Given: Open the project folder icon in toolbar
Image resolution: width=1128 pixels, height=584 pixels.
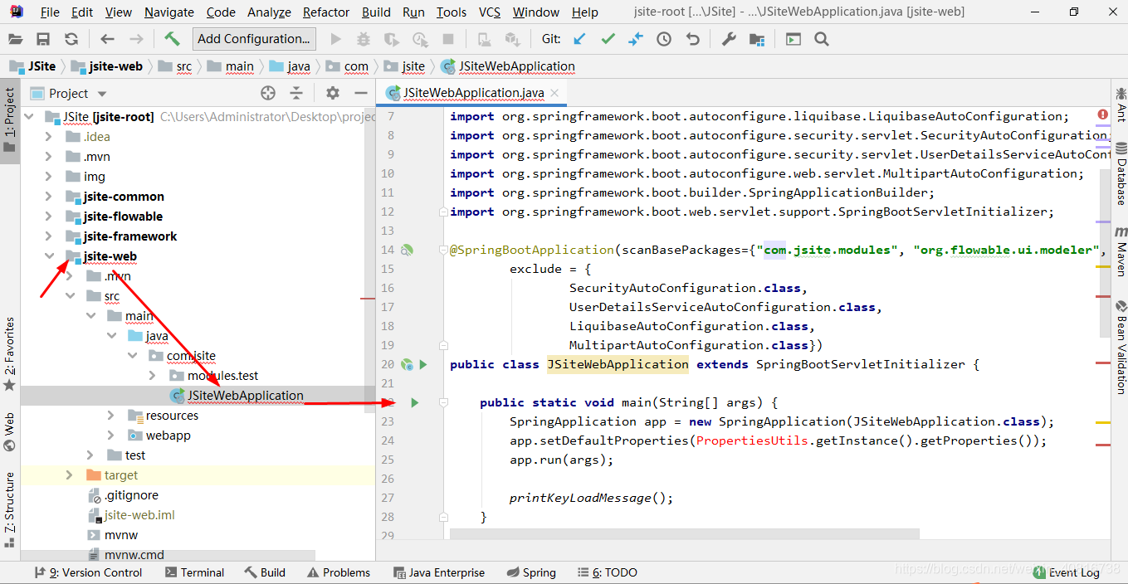Looking at the screenshot, I should (15, 39).
